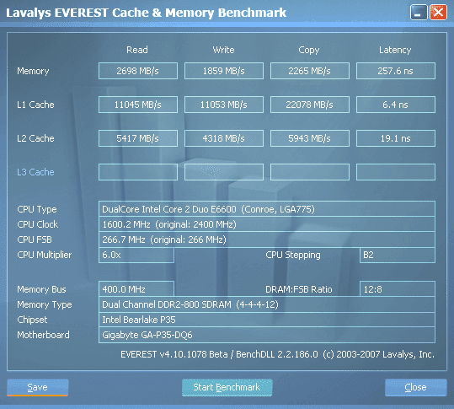Click the empty L3 Cache Latency field
The width and height of the screenshot is (454, 409).
point(396,172)
